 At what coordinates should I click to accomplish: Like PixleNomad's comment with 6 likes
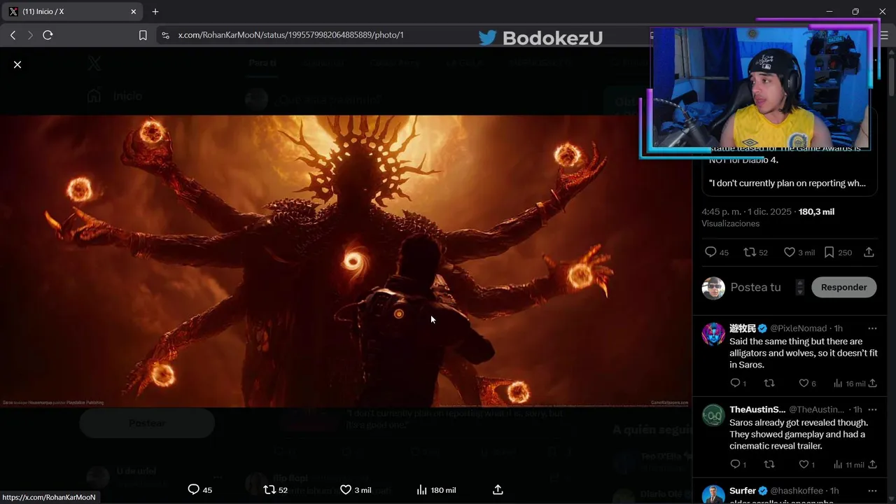pos(804,383)
